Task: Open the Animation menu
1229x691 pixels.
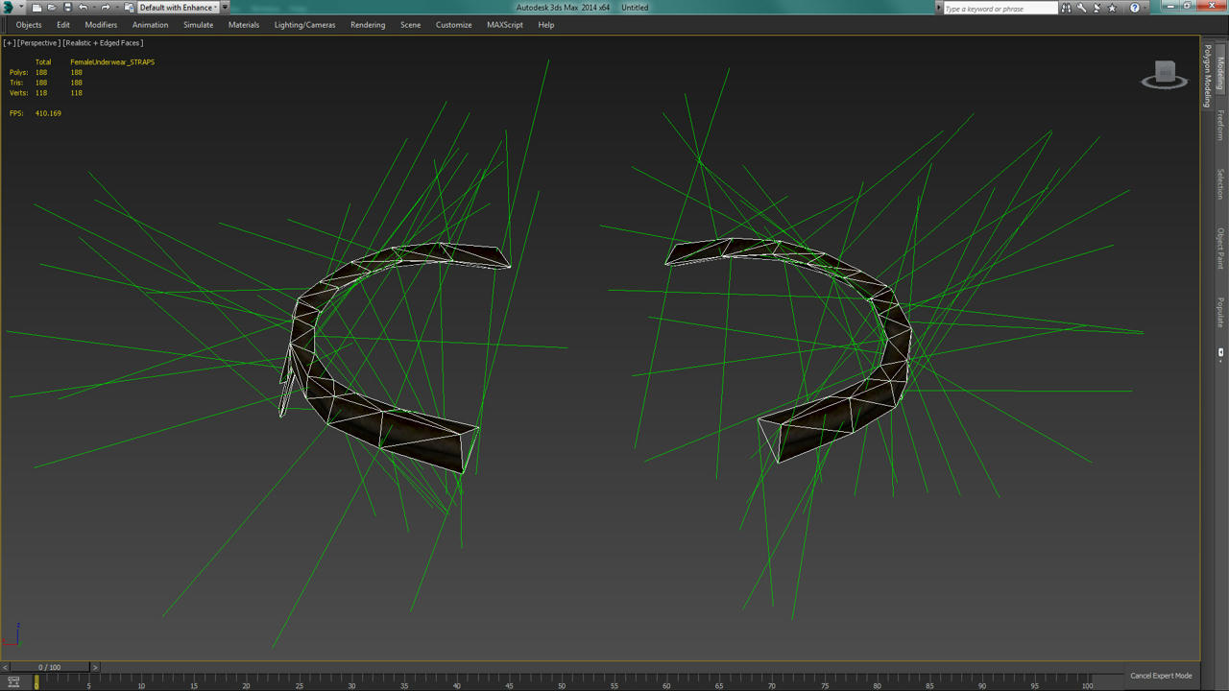Action: click(150, 25)
